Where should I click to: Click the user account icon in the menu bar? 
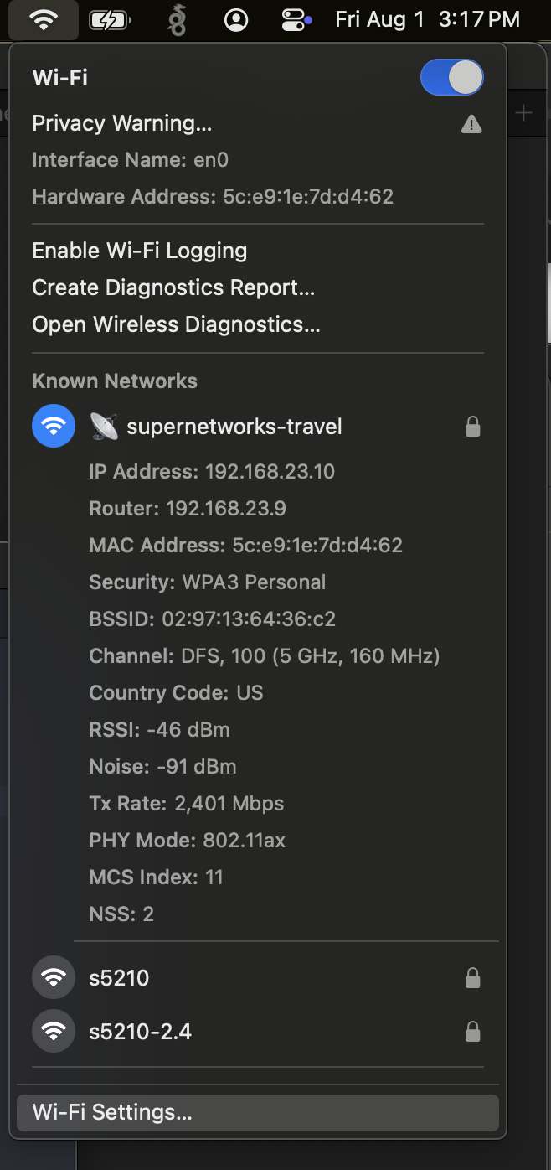pyautogui.click(x=235, y=18)
